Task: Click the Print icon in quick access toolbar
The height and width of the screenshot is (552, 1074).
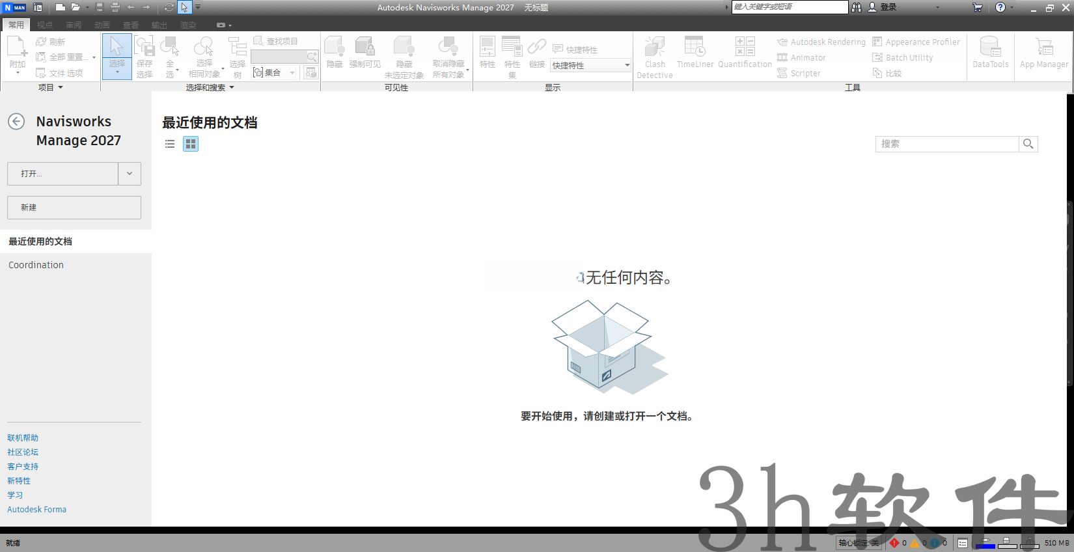Action: [115, 7]
